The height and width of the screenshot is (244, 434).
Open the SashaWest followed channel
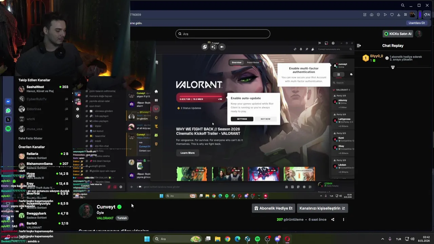[x=43, y=89]
